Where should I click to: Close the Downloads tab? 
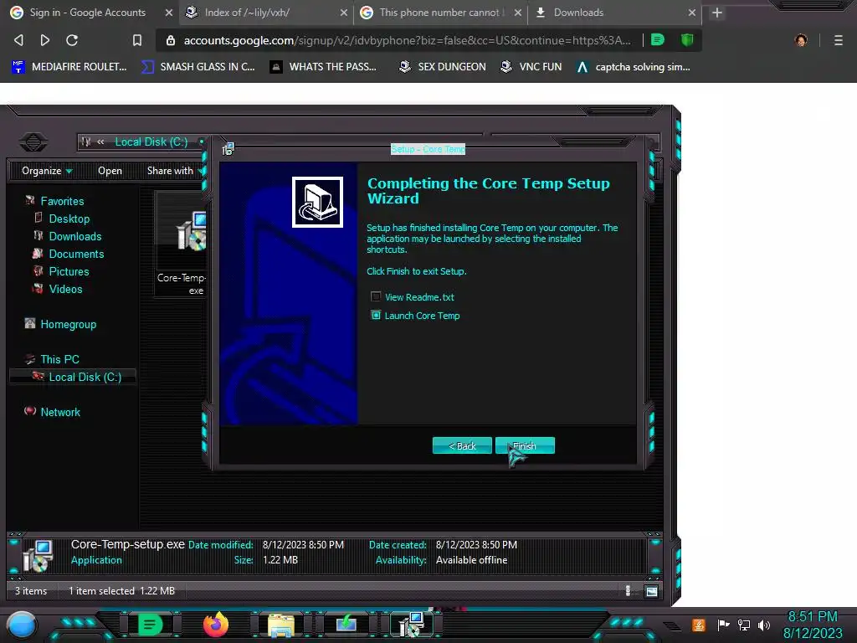[x=692, y=13]
